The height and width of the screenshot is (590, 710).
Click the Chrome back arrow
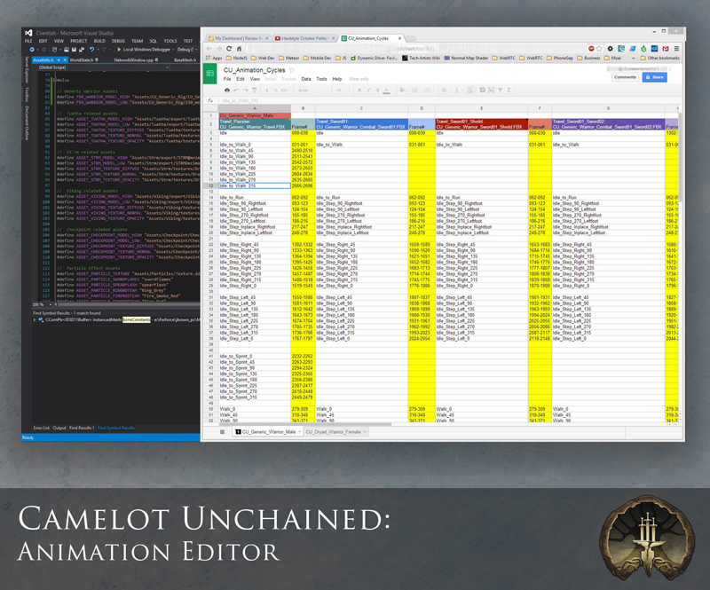tap(209, 49)
